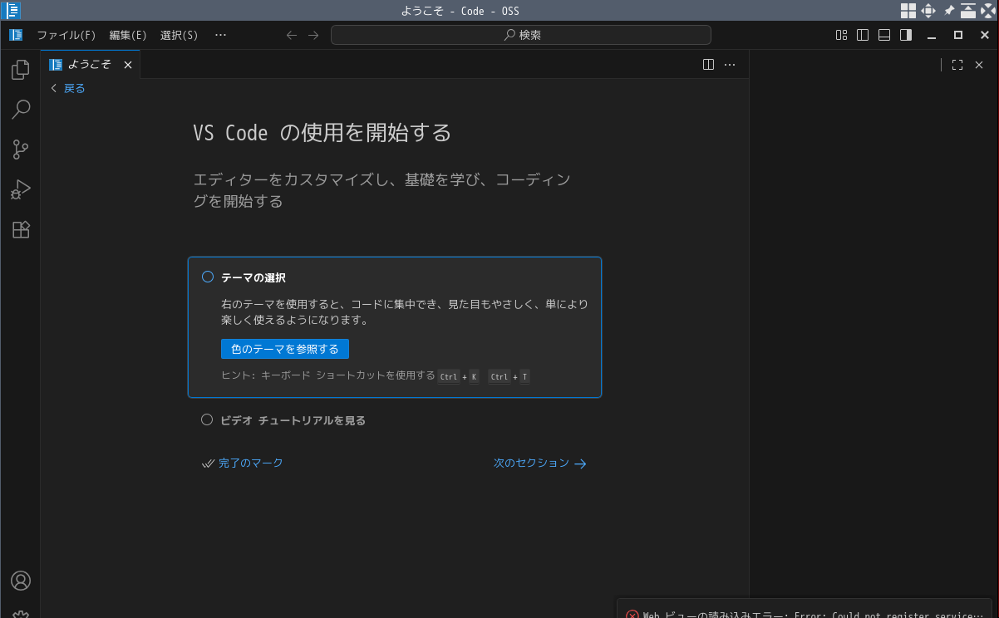Open the Search view in activity bar
999x618 pixels.
pyautogui.click(x=20, y=110)
